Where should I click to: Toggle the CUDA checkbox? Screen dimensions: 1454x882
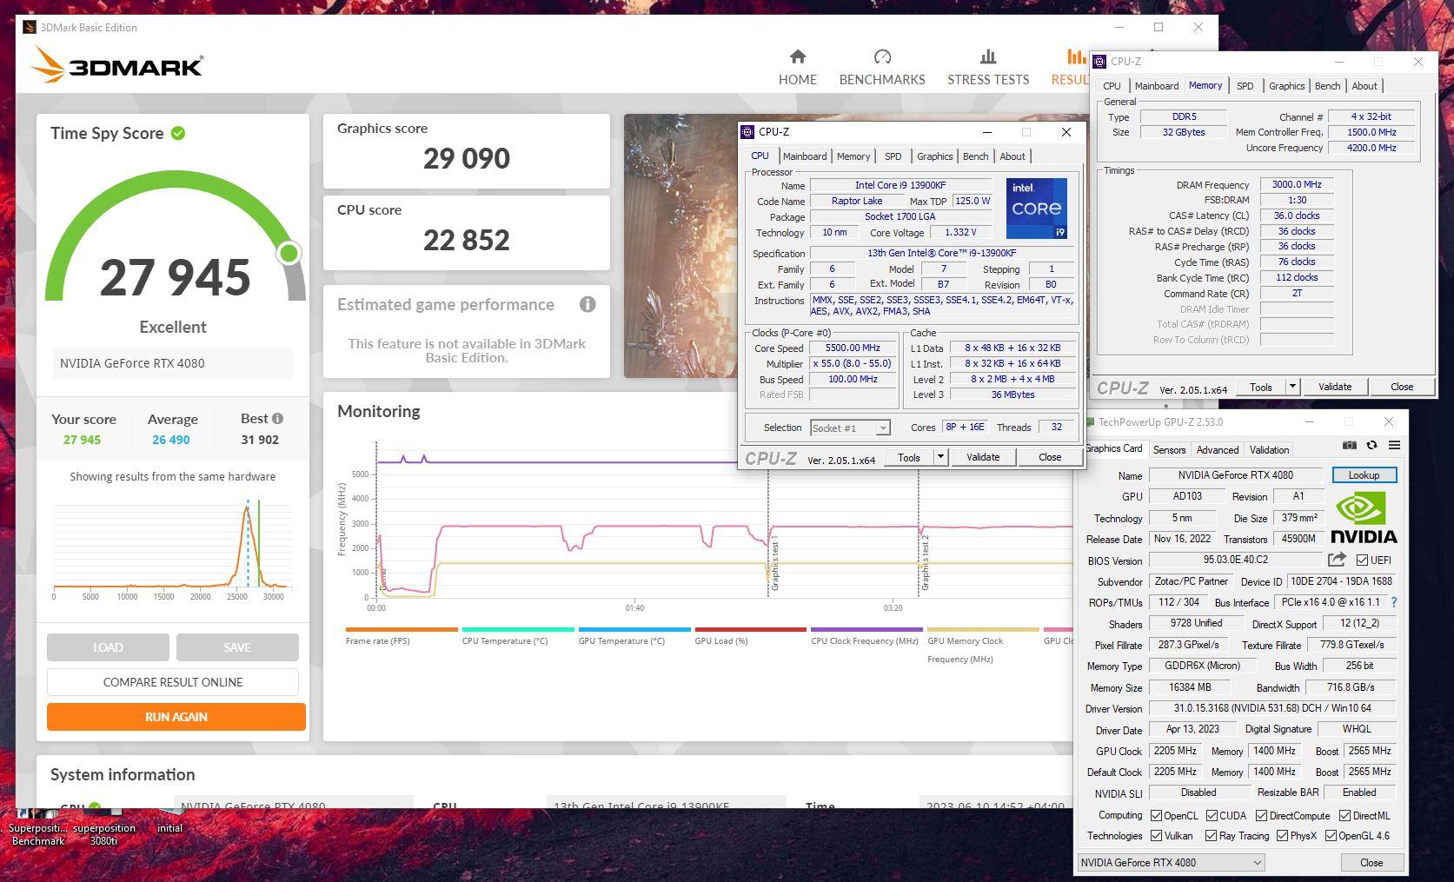pos(1210,815)
